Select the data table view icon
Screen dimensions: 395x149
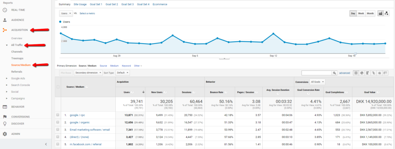pos(356,73)
